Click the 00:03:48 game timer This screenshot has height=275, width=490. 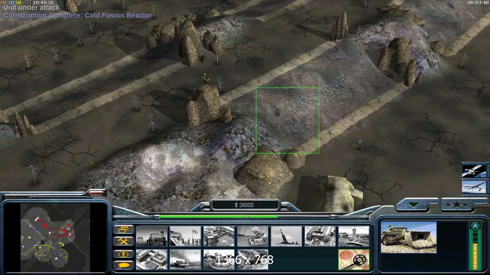(x=479, y=2)
